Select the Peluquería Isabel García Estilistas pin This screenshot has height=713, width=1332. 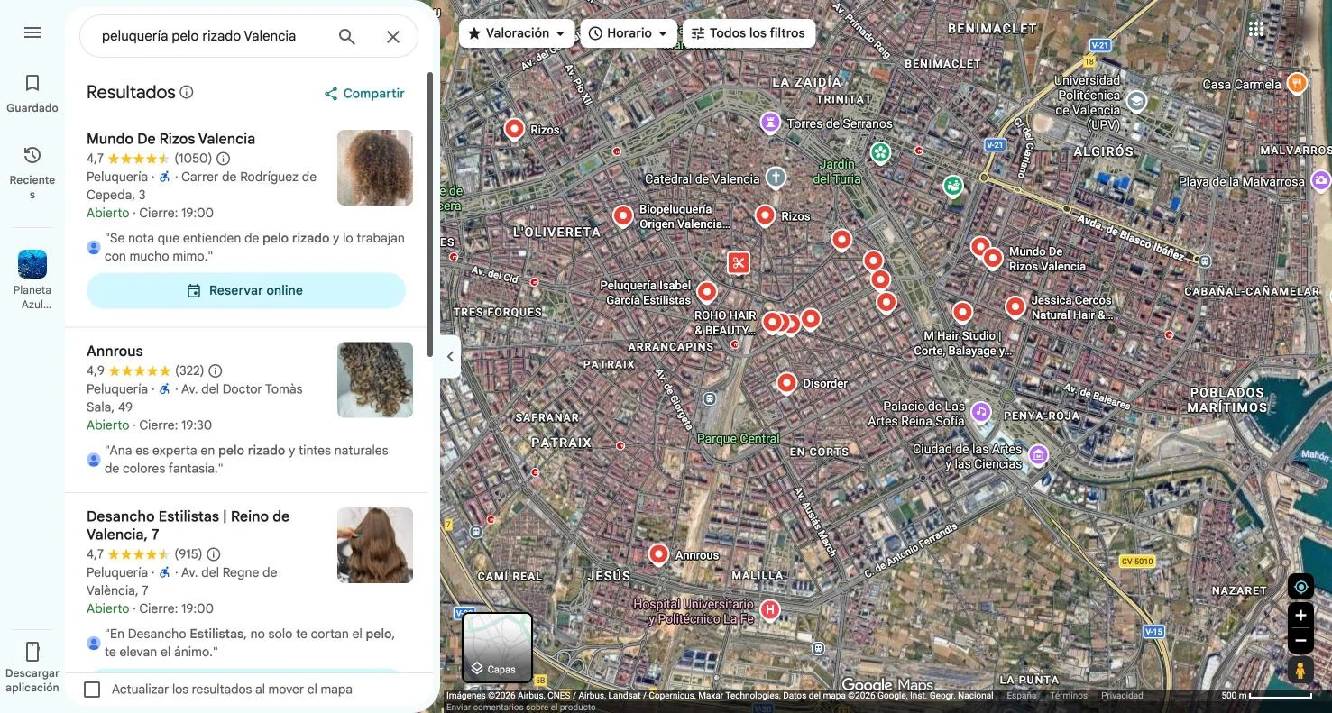707,292
